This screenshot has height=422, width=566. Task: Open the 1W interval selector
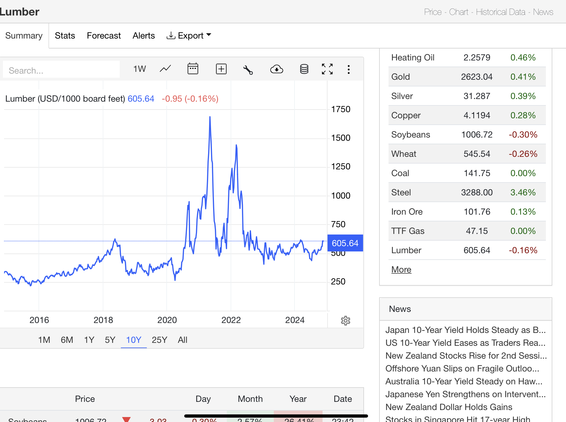point(140,69)
